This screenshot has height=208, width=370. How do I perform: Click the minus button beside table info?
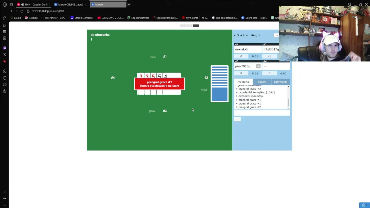pos(277,35)
